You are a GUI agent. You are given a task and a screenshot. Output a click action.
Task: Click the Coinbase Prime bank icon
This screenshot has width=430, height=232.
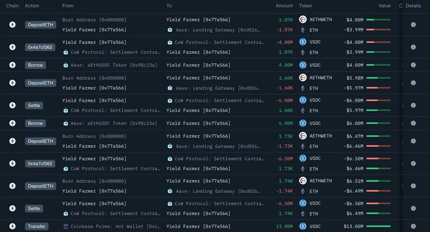tap(66, 226)
